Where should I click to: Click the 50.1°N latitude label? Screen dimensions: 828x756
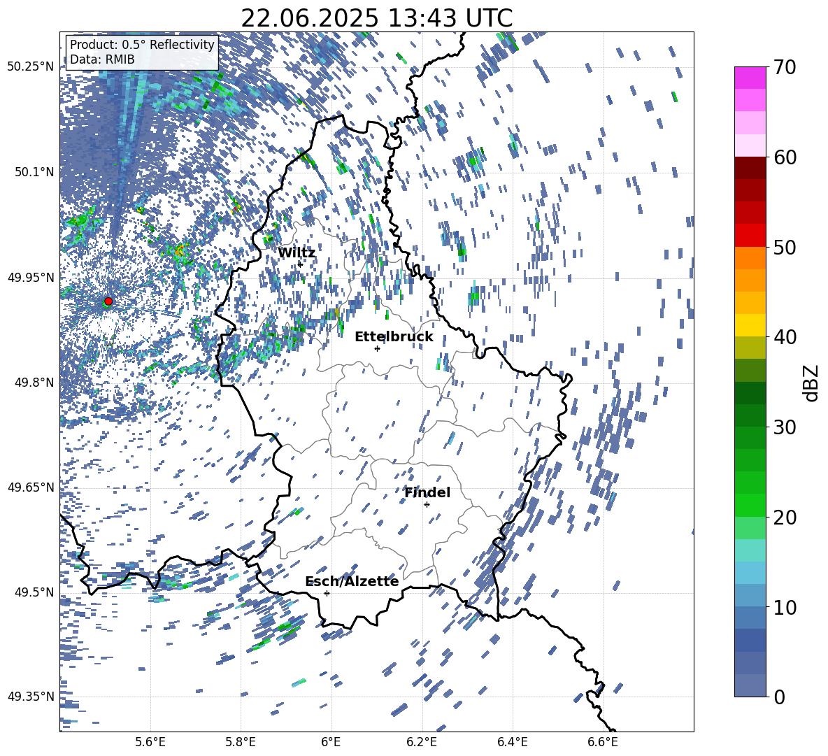point(34,171)
